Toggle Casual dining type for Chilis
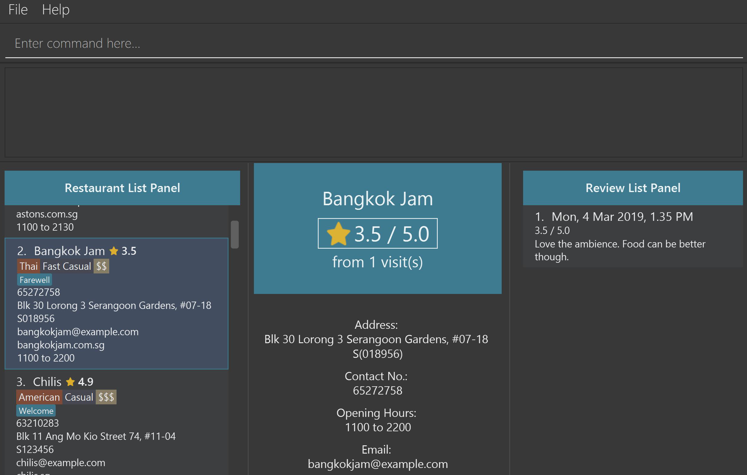Screen dimensions: 747x475 tap(79, 397)
